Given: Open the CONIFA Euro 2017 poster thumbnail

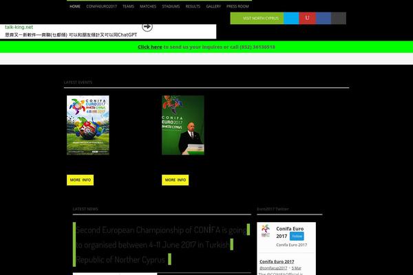Looking at the screenshot, I should [x=88, y=125].
